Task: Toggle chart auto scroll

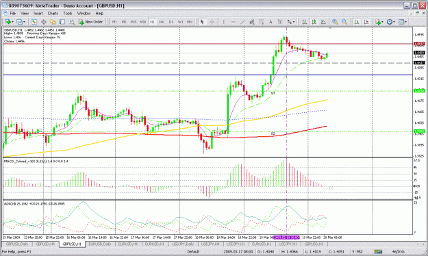Action: click(357, 22)
